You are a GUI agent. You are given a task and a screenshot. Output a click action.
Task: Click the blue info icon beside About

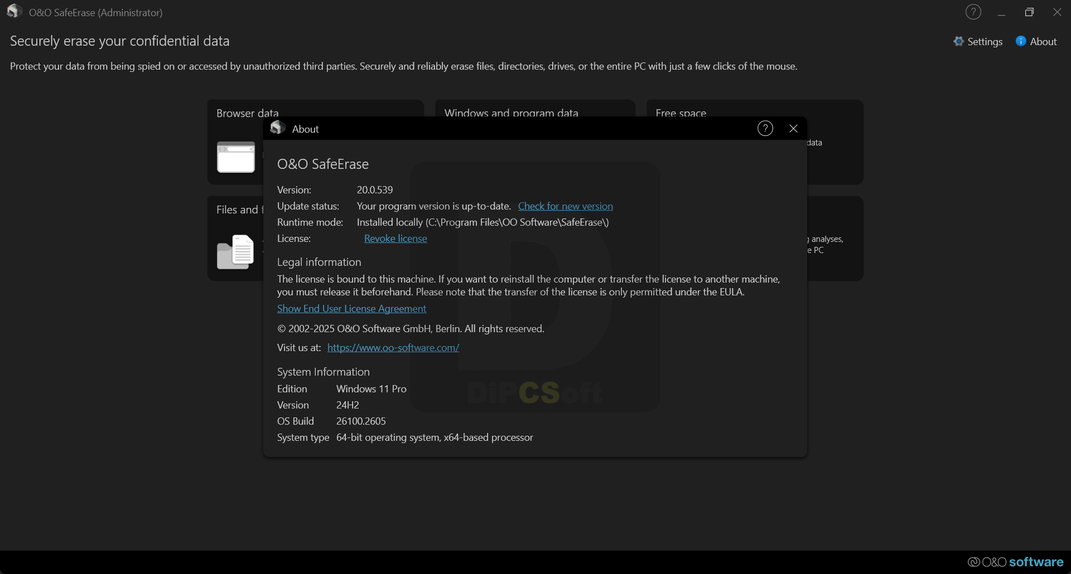coord(1021,41)
